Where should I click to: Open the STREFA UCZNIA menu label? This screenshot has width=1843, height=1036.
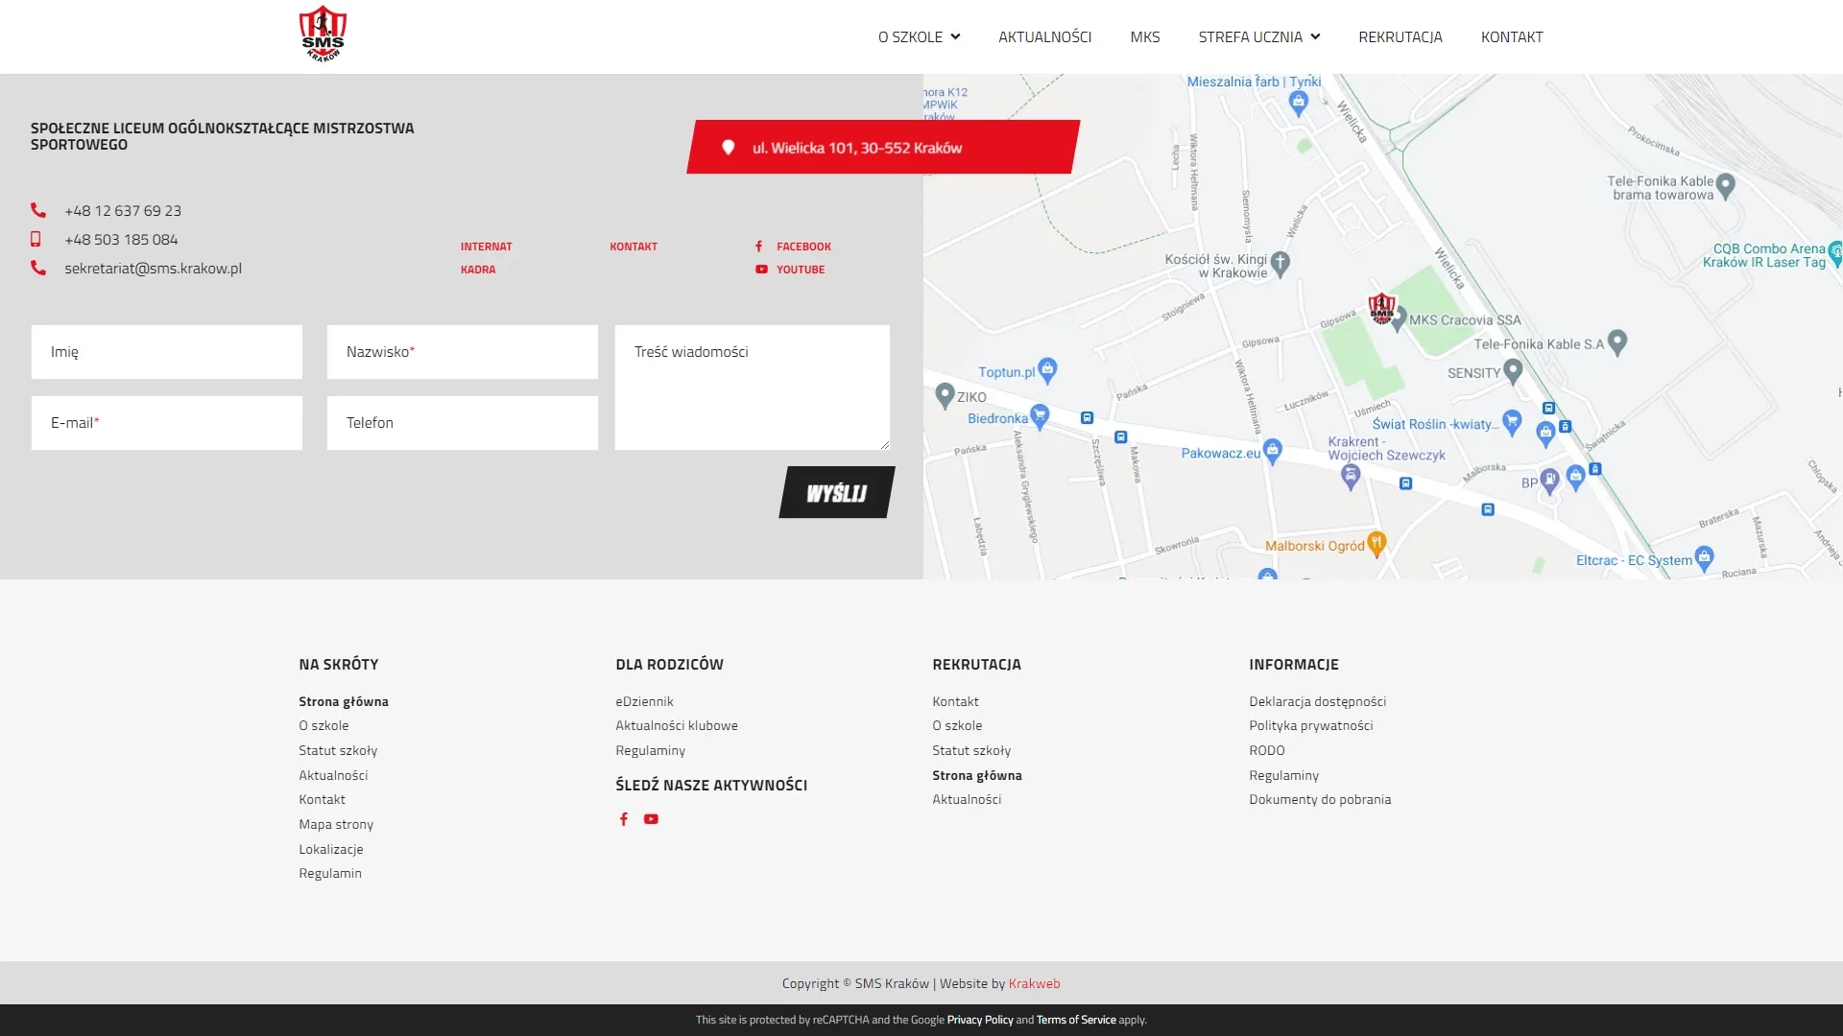tap(1250, 36)
